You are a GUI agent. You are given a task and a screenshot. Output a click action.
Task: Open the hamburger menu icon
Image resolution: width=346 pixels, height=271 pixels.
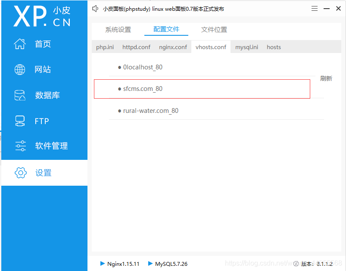[315, 9]
